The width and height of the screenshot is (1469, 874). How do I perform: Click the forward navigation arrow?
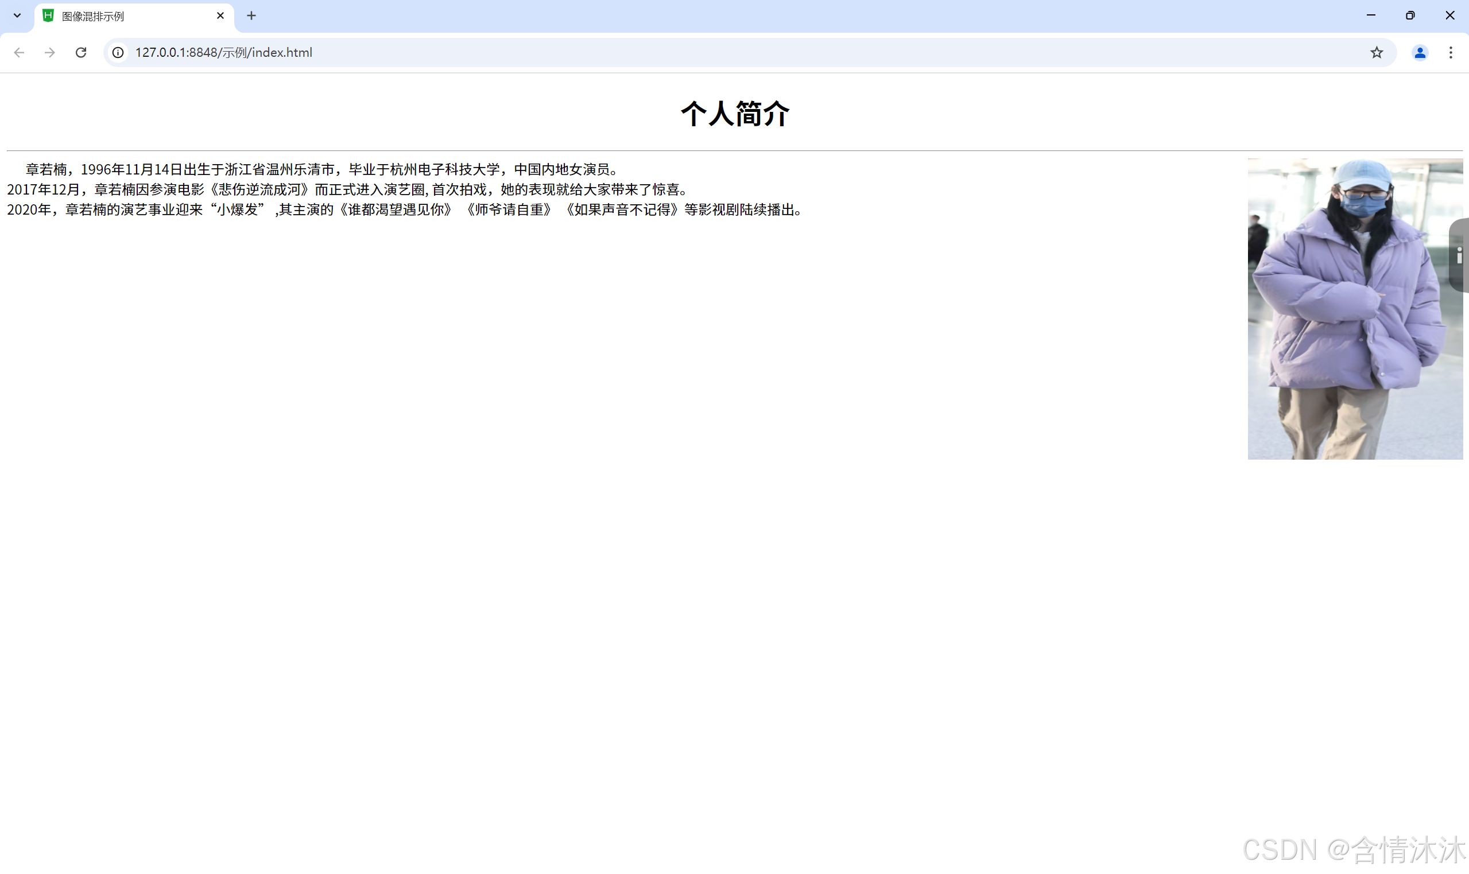(50, 52)
